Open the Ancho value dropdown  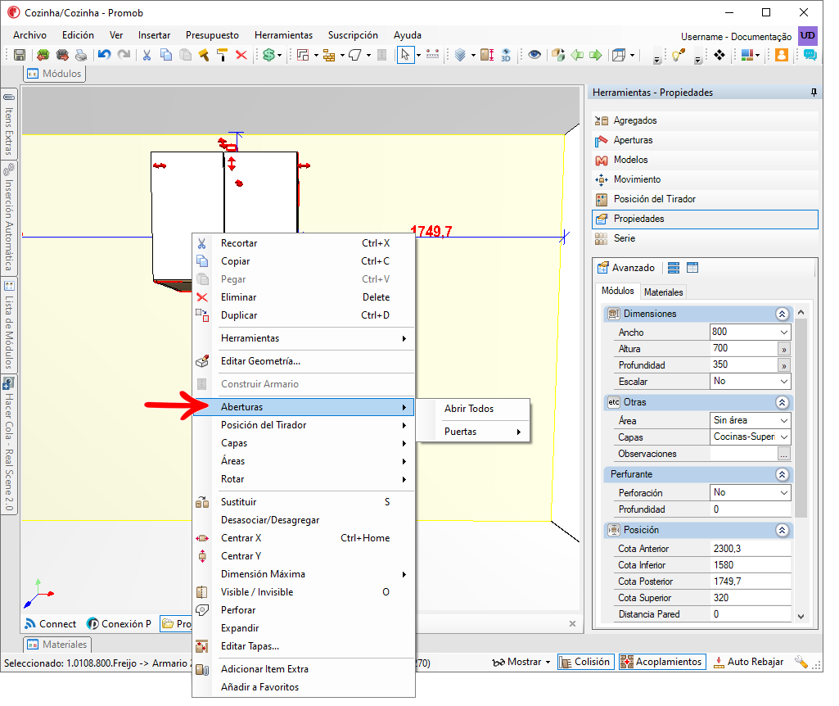point(784,333)
